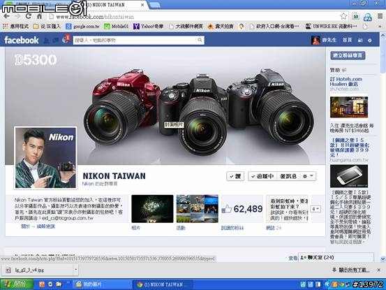Open the browser home page icon
The width and height of the screenshot is (386, 290).
point(39,17)
